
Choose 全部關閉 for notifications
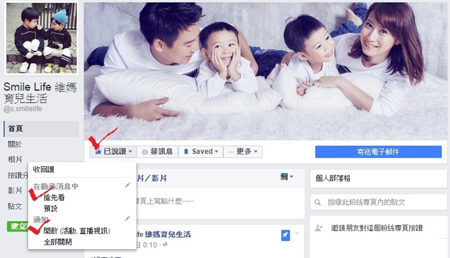tap(58, 242)
